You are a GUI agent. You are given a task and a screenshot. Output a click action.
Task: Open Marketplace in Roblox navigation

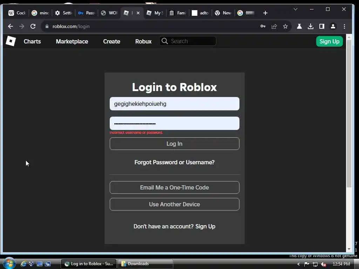pyautogui.click(x=72, y=41)
